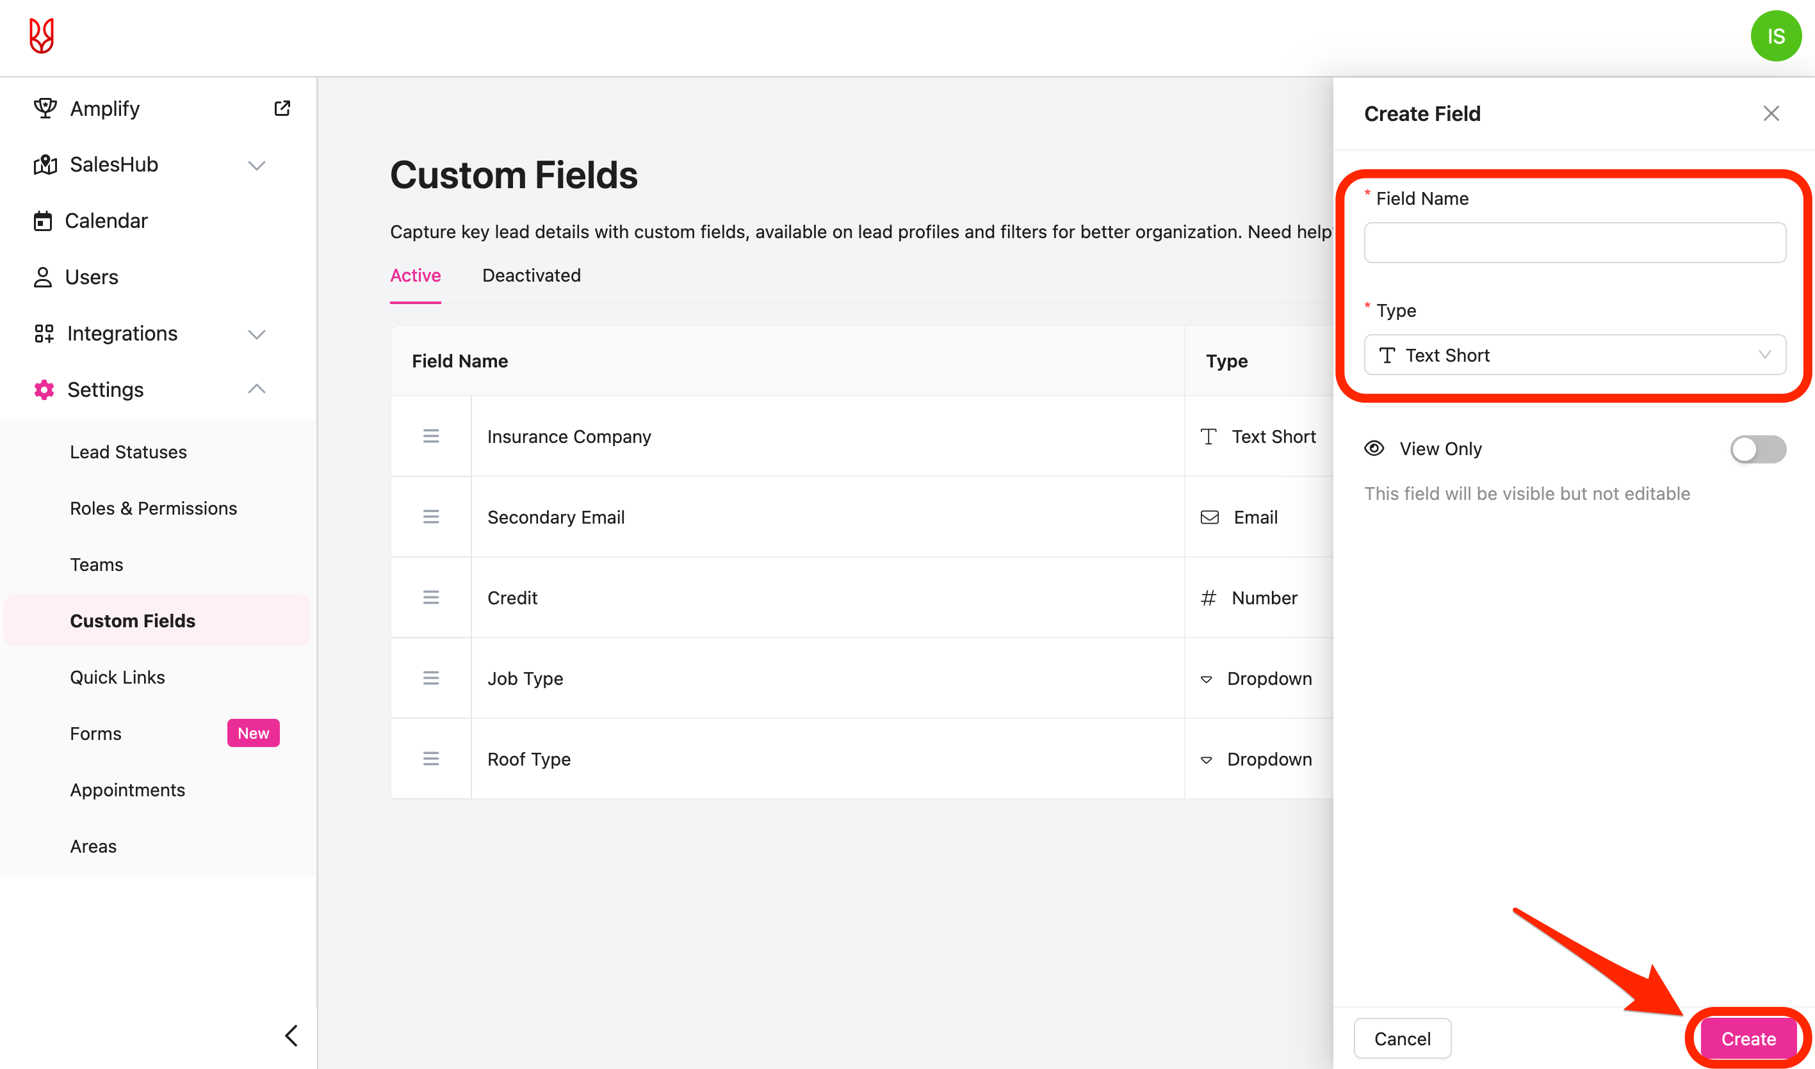The image size is (1815, 1069).
Task: Switch to the Deactivated tab
Action: pyautogui.click(x=531, y=275)
